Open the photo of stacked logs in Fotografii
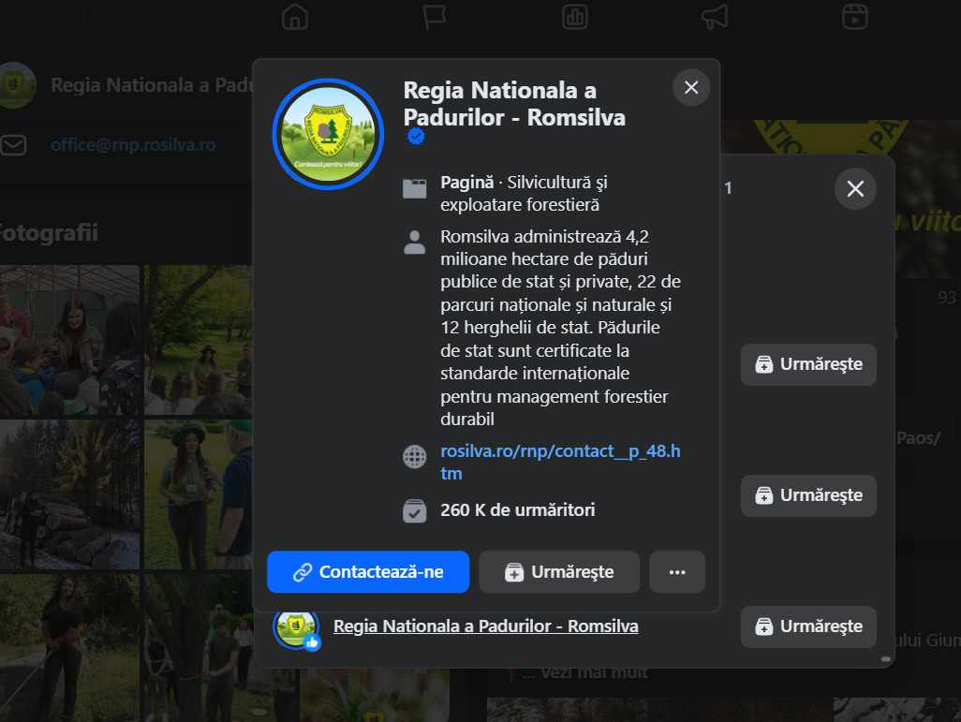The width and height of the screenshot is (961, 722). pos(69,494)
